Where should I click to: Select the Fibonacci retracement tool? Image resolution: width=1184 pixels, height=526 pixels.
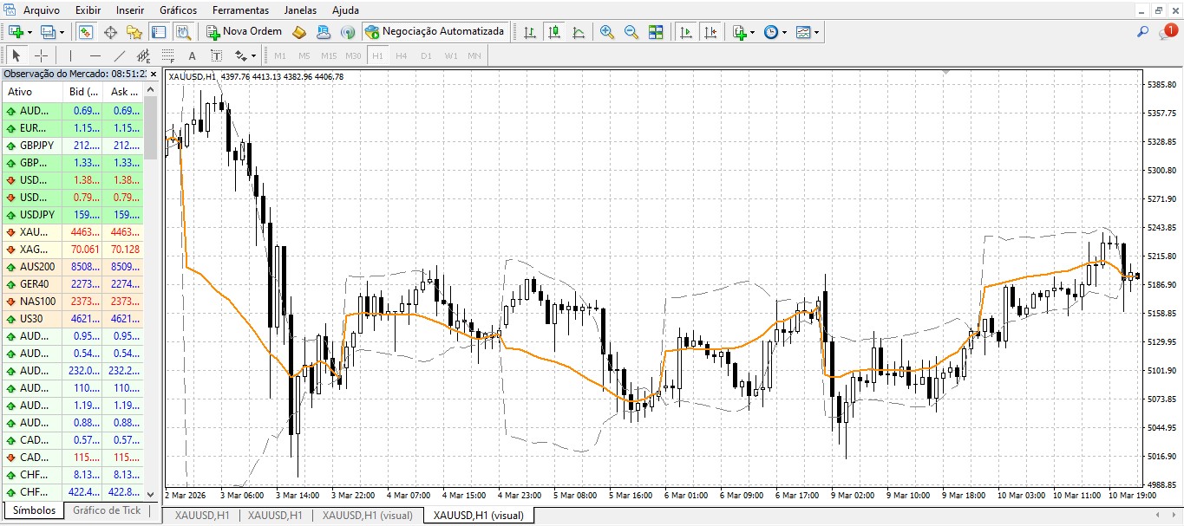click(168, 55)
